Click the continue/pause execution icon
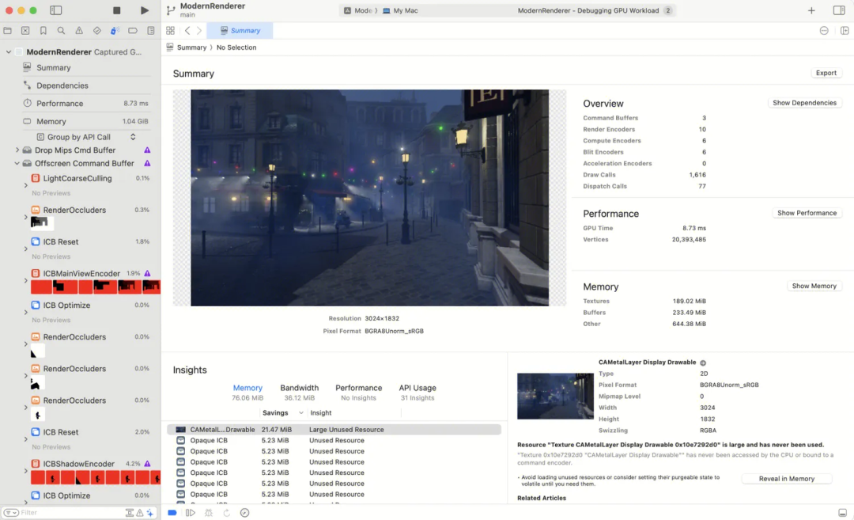 (190, 512)
